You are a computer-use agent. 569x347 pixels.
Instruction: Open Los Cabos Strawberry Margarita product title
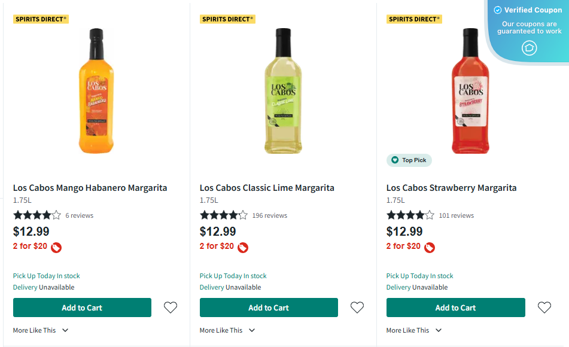click(x=451, y=188)
